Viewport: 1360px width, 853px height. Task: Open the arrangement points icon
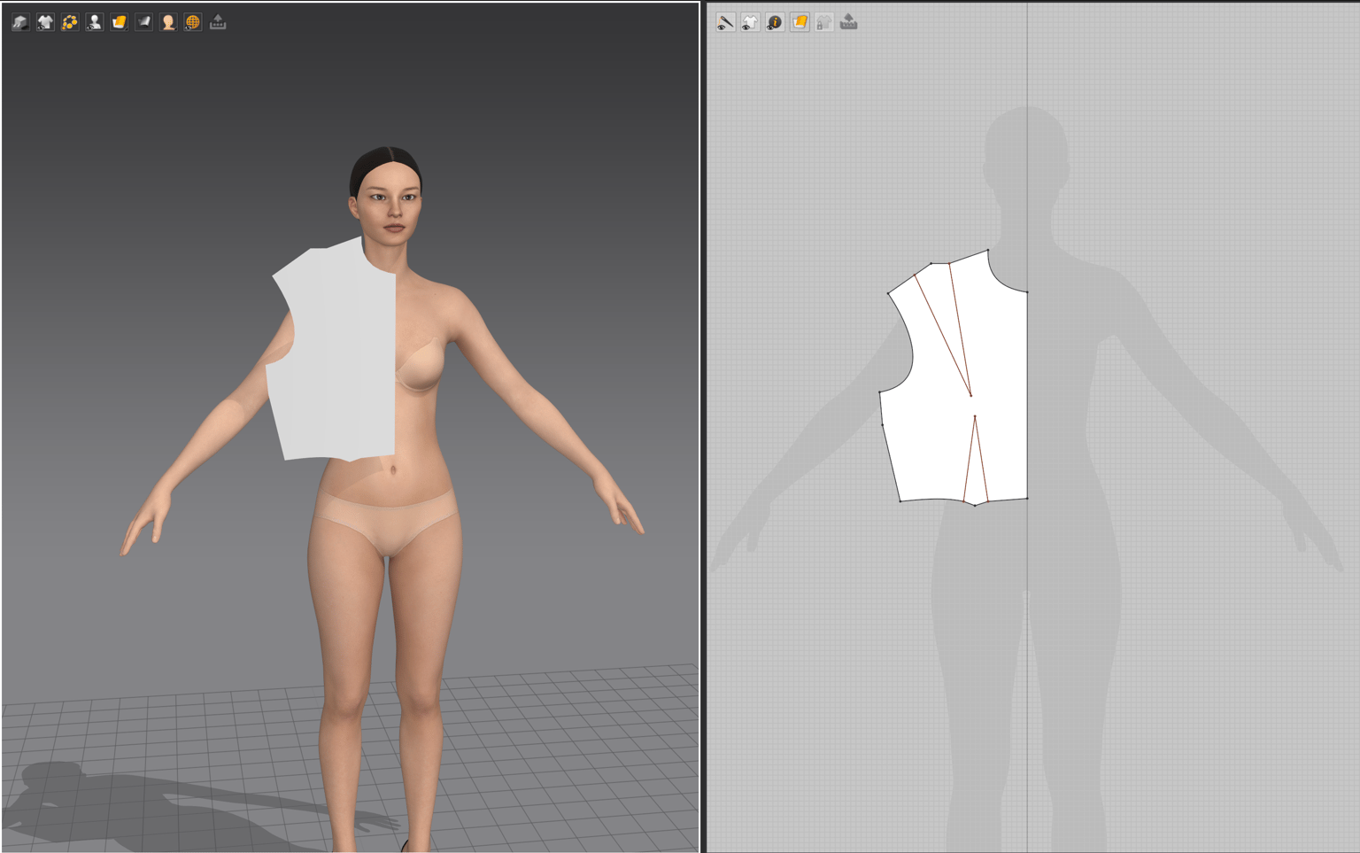pyautogui.click(x=70, y=22)
